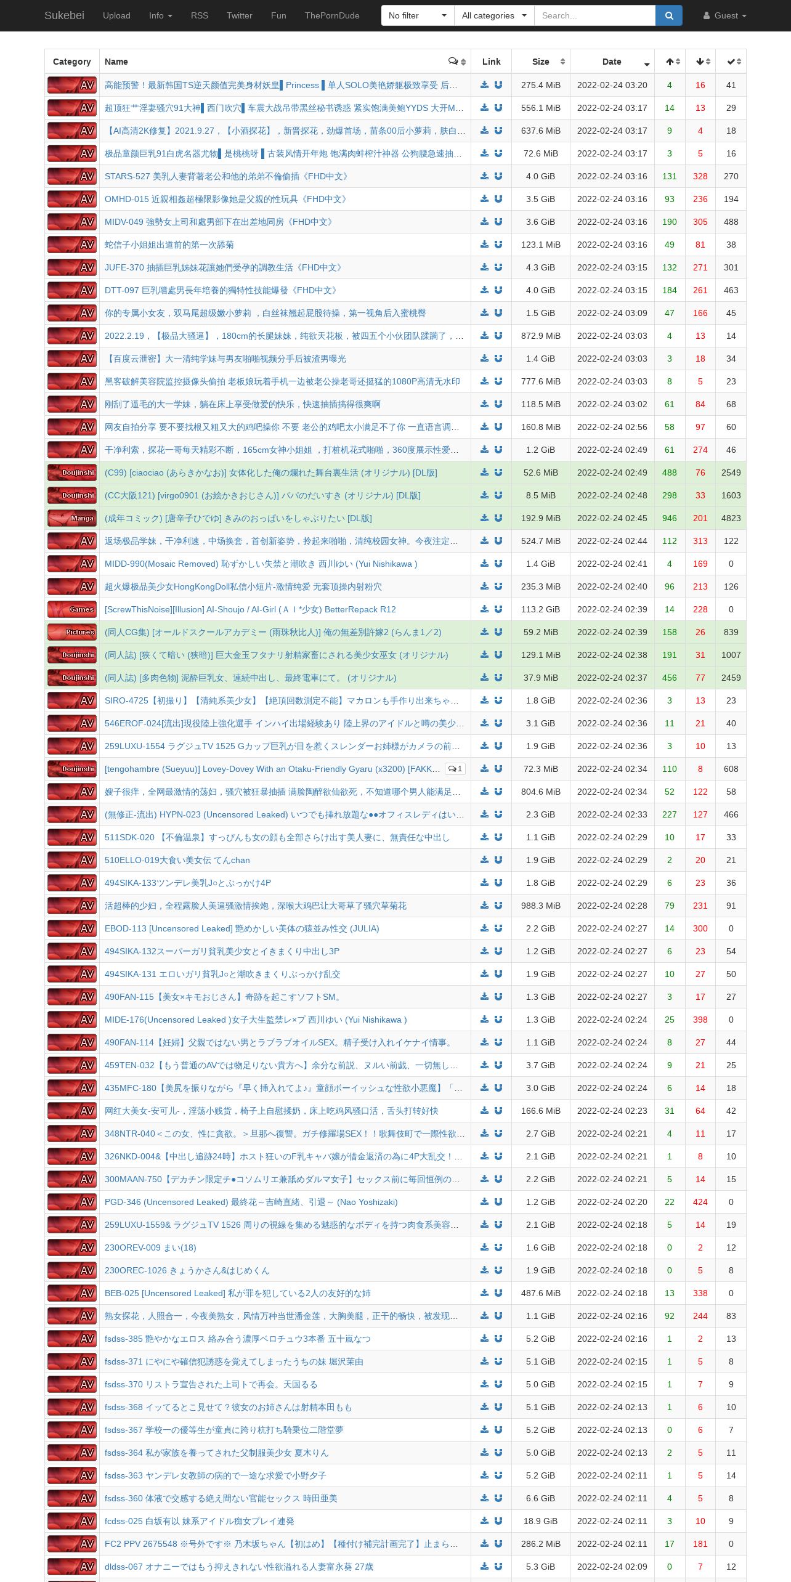Open magnet link for BEB-025 row
The image size is (791, 1582).
pos(498,1293)
